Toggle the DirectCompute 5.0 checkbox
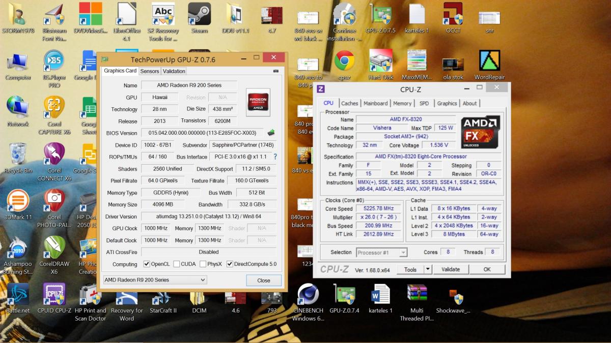The height and width of the screenshot is (343, 611). tap(230, 264)
